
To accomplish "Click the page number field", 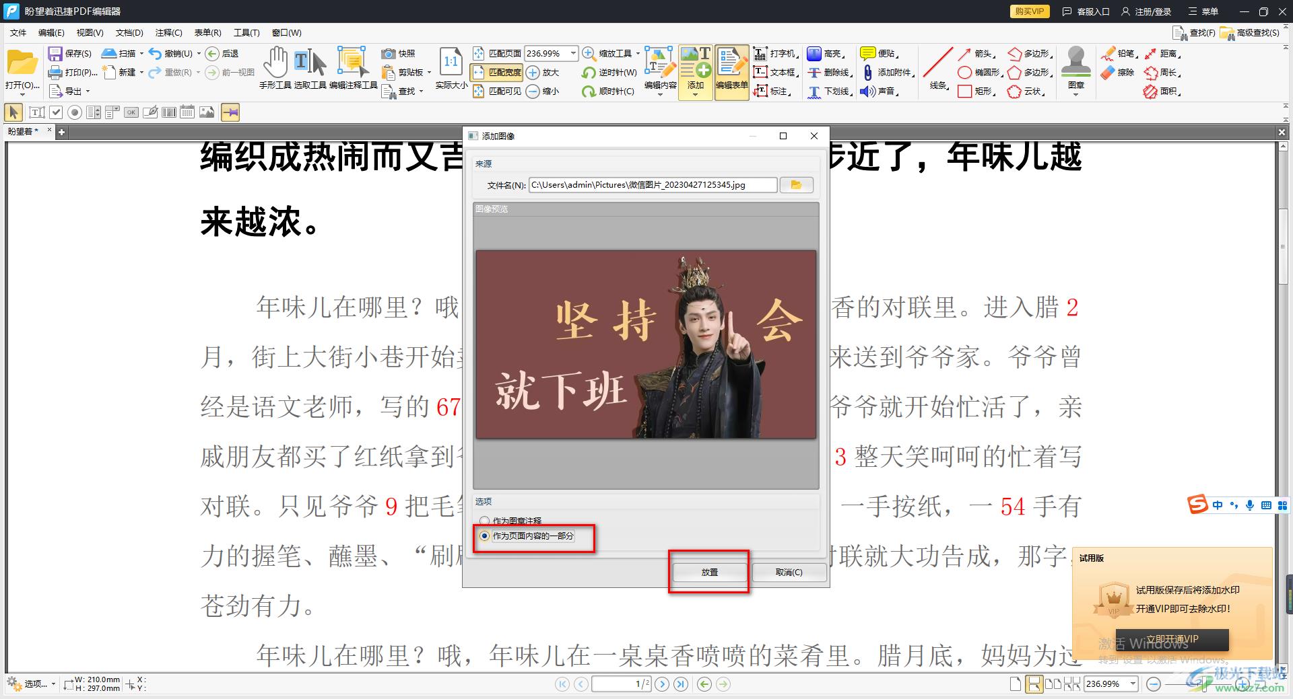I will click(621, 684).
